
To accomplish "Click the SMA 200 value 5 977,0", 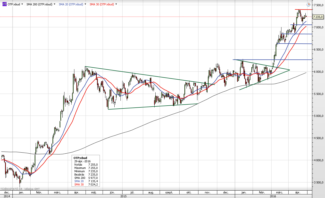I will click(93, 178).
